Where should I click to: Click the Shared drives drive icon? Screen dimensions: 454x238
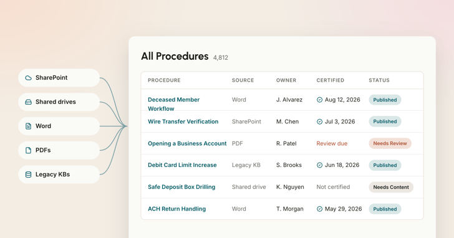tap(28, 102)
